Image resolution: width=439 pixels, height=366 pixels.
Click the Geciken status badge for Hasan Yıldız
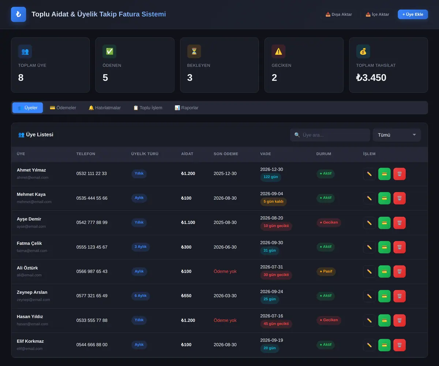click(x=329, y=320)
